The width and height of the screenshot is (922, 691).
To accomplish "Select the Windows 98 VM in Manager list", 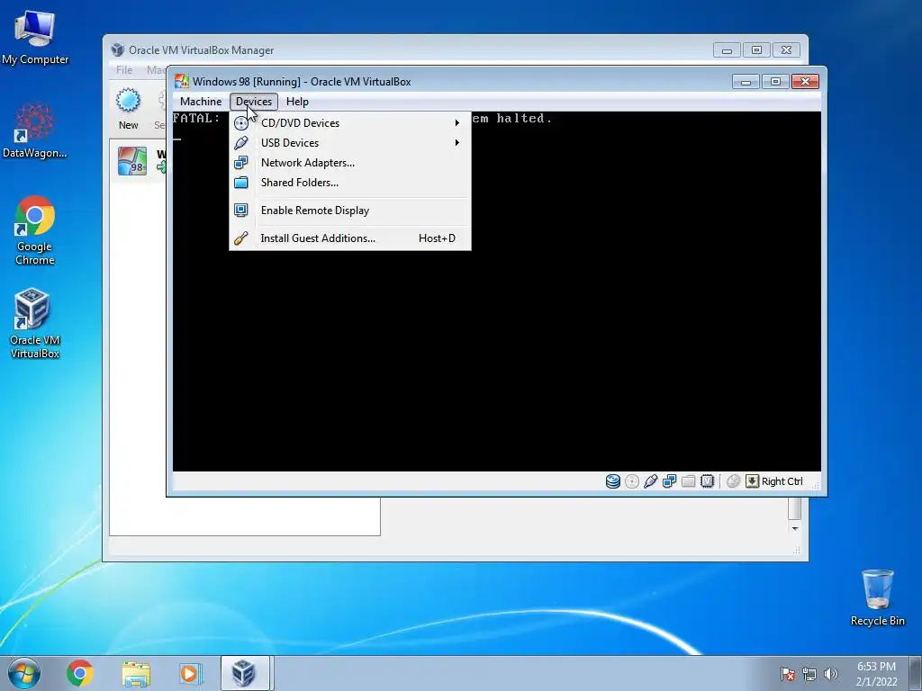I will pos(139,160).
